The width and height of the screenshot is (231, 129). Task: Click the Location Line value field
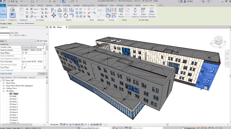click(x=33, y=47)
